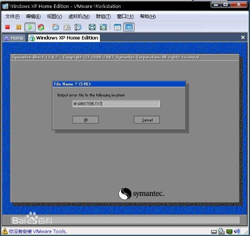Click the revert to snapshot icon
Viewport: 250px width, 236px height.
67,27
